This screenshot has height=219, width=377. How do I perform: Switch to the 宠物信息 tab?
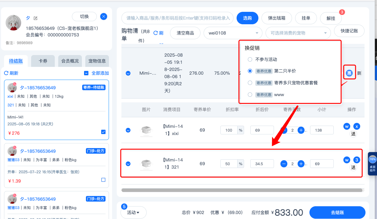tap(97, 61)
